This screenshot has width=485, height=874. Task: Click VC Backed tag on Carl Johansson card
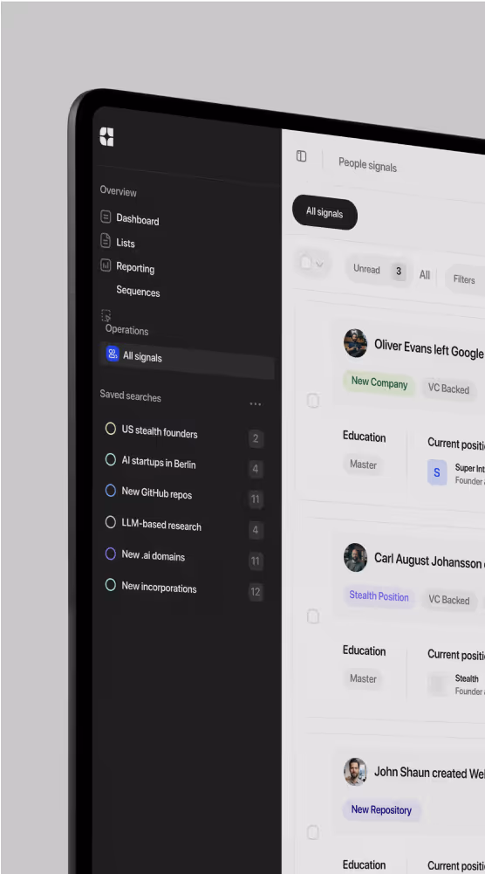[449, 600]
